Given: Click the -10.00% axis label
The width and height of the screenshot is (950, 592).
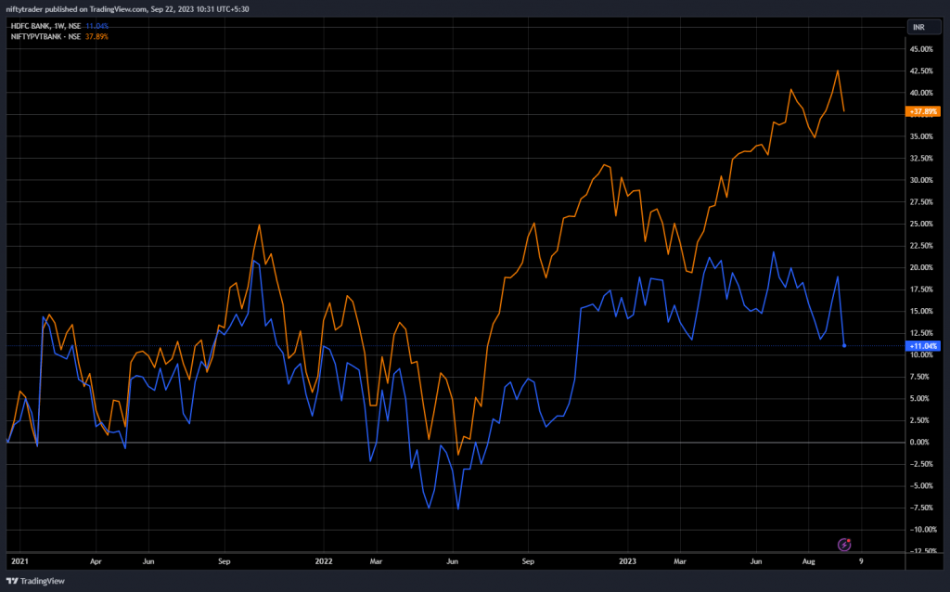Looking at the screenshot, I should click(921, 530).
